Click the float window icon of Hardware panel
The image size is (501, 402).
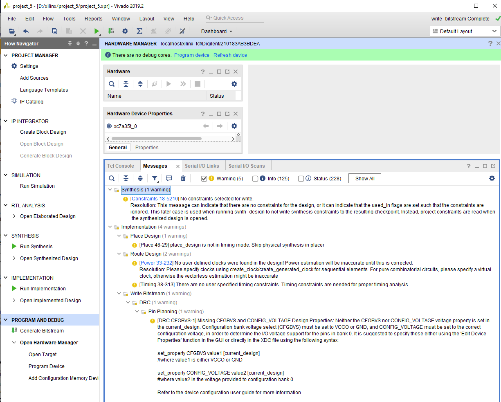227,72
